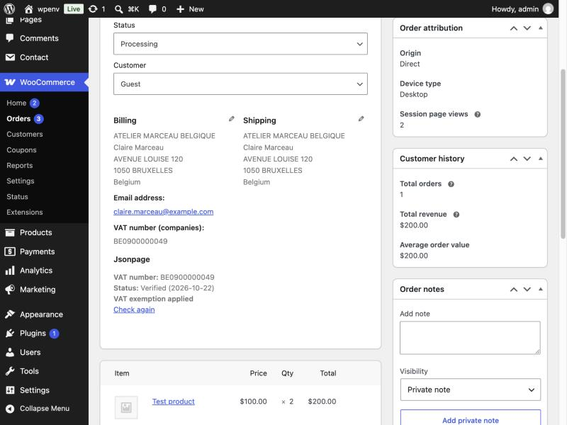The height and width of the screenshot is (425, 567).
Task: Show help tooltip for Total revenue
Action: [x=456, y=215]
